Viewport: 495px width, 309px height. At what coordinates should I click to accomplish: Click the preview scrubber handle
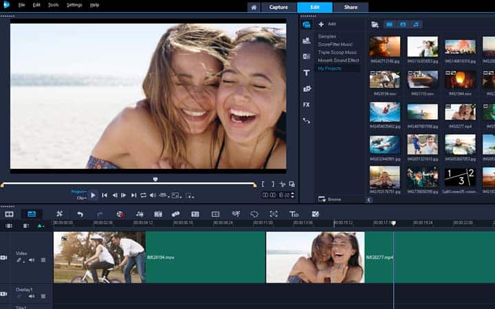pos(155,179)
